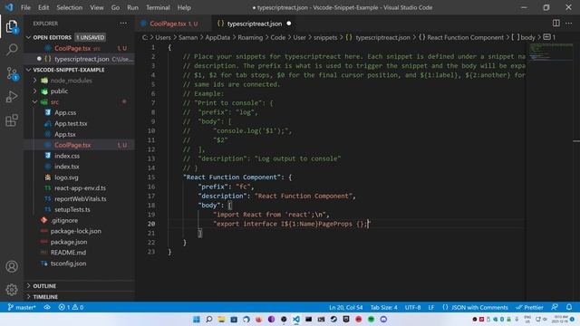Click the code minimap preview

[550, 52]
